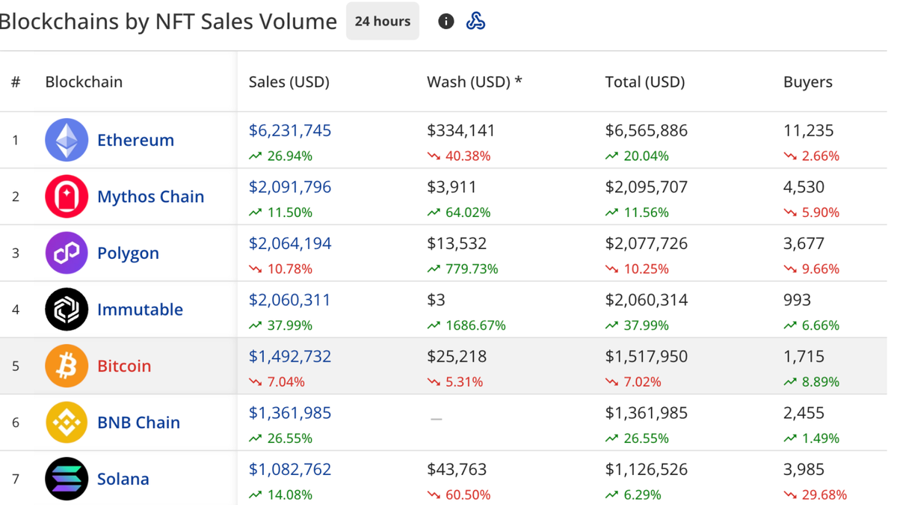This screenshot has width=897, height=505.
Task: Click the Blockchain column header
Action: 84,82
